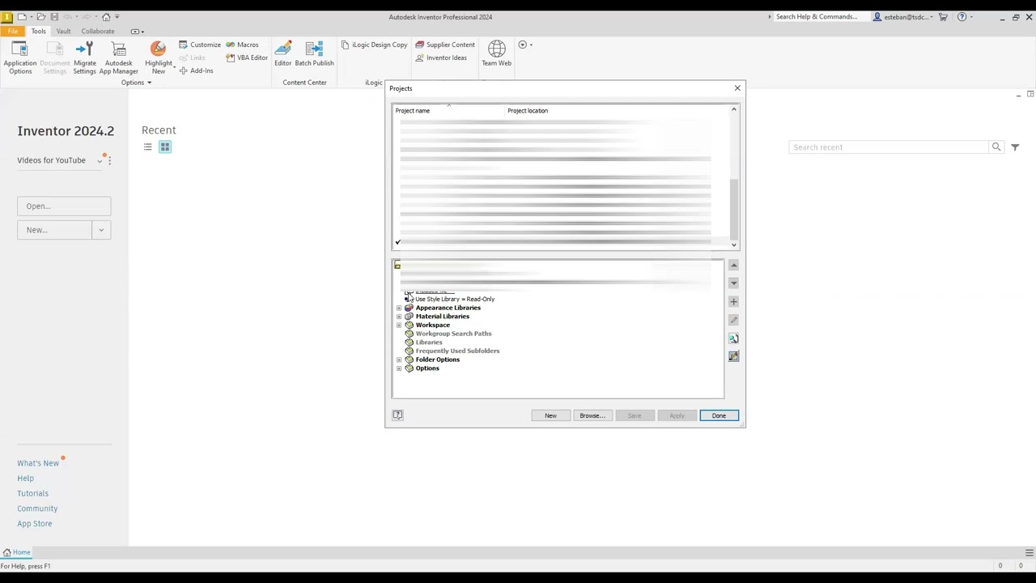Click Done to close Projects

click(719, 415)
